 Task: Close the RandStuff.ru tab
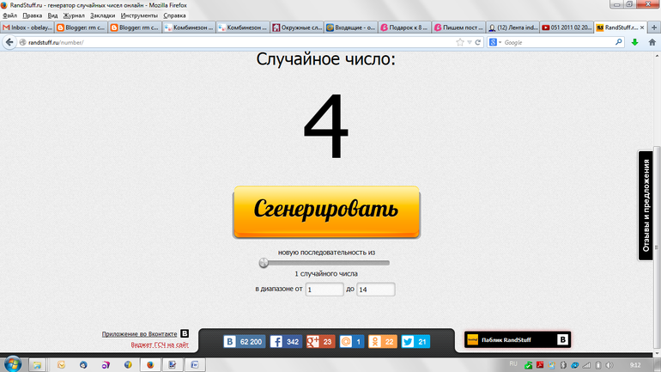[x=642, y=27]
